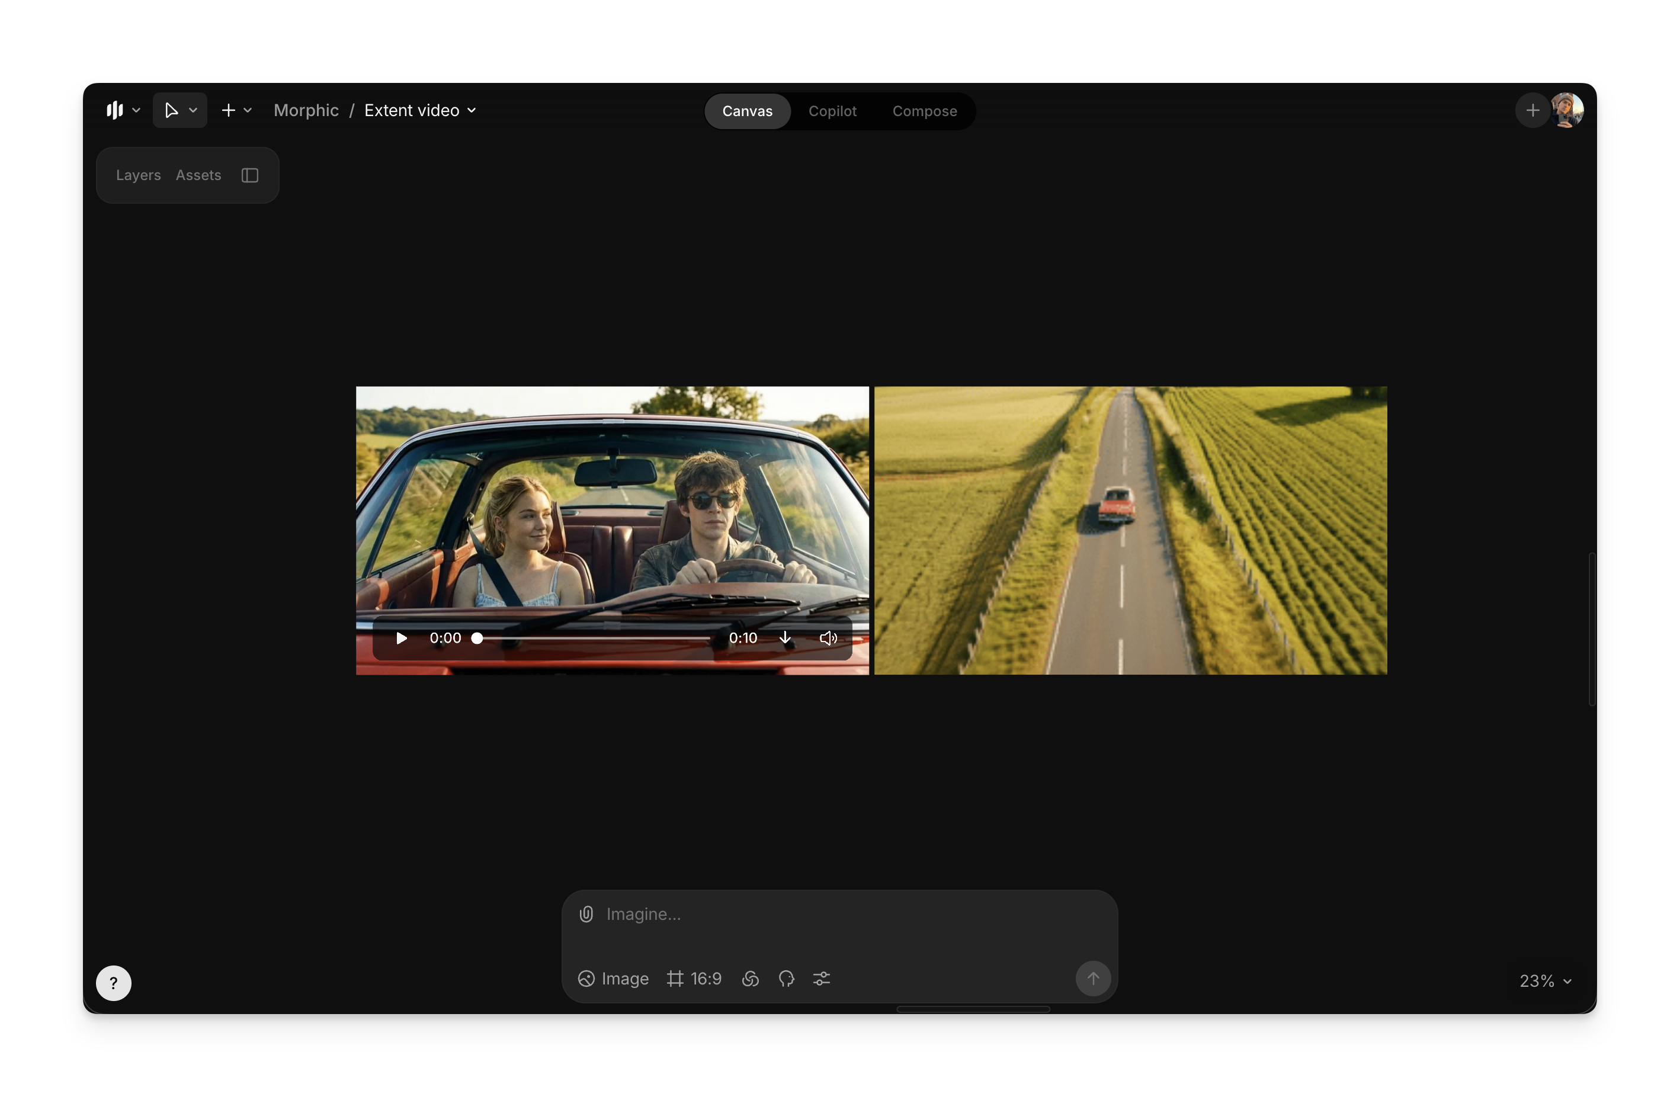Viewport: 1680px width, 1097px height.
Task: Click the paperclip attachment icon
Action: tap(586, 914)
